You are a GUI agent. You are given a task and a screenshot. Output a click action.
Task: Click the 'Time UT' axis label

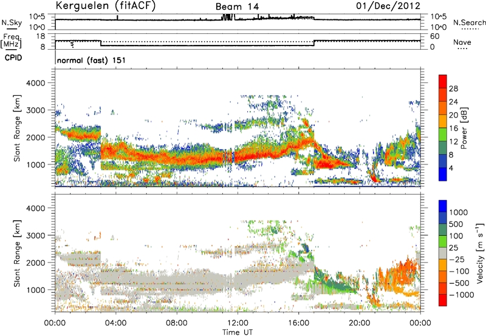pyautogui.click(x=238, y=332)
